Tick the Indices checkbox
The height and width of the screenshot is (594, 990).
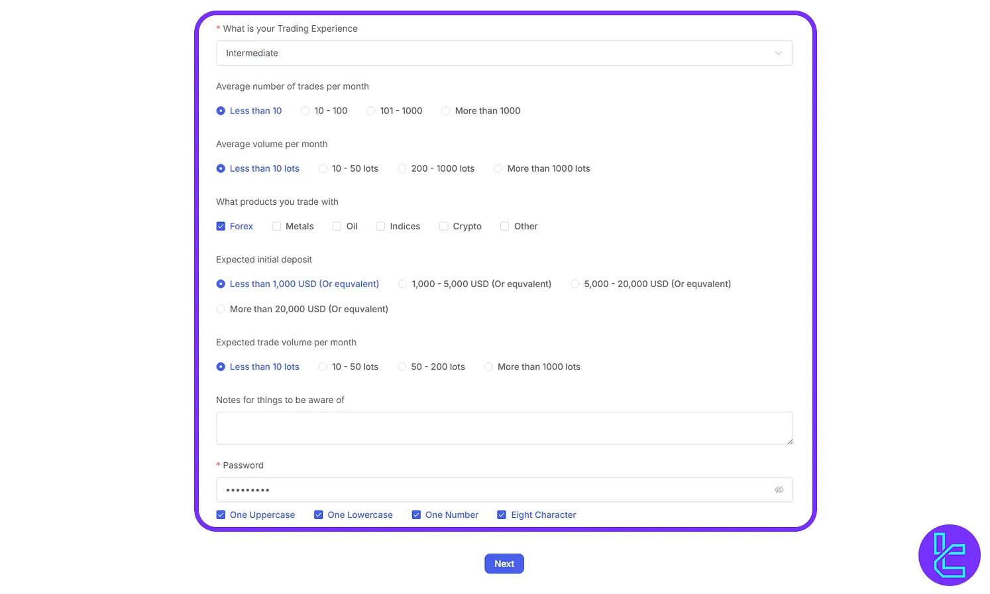click(x=381, y=226)
